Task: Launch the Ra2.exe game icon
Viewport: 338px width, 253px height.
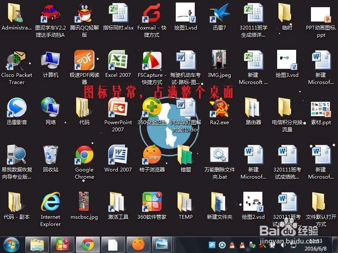Action: tap(219, 107)
